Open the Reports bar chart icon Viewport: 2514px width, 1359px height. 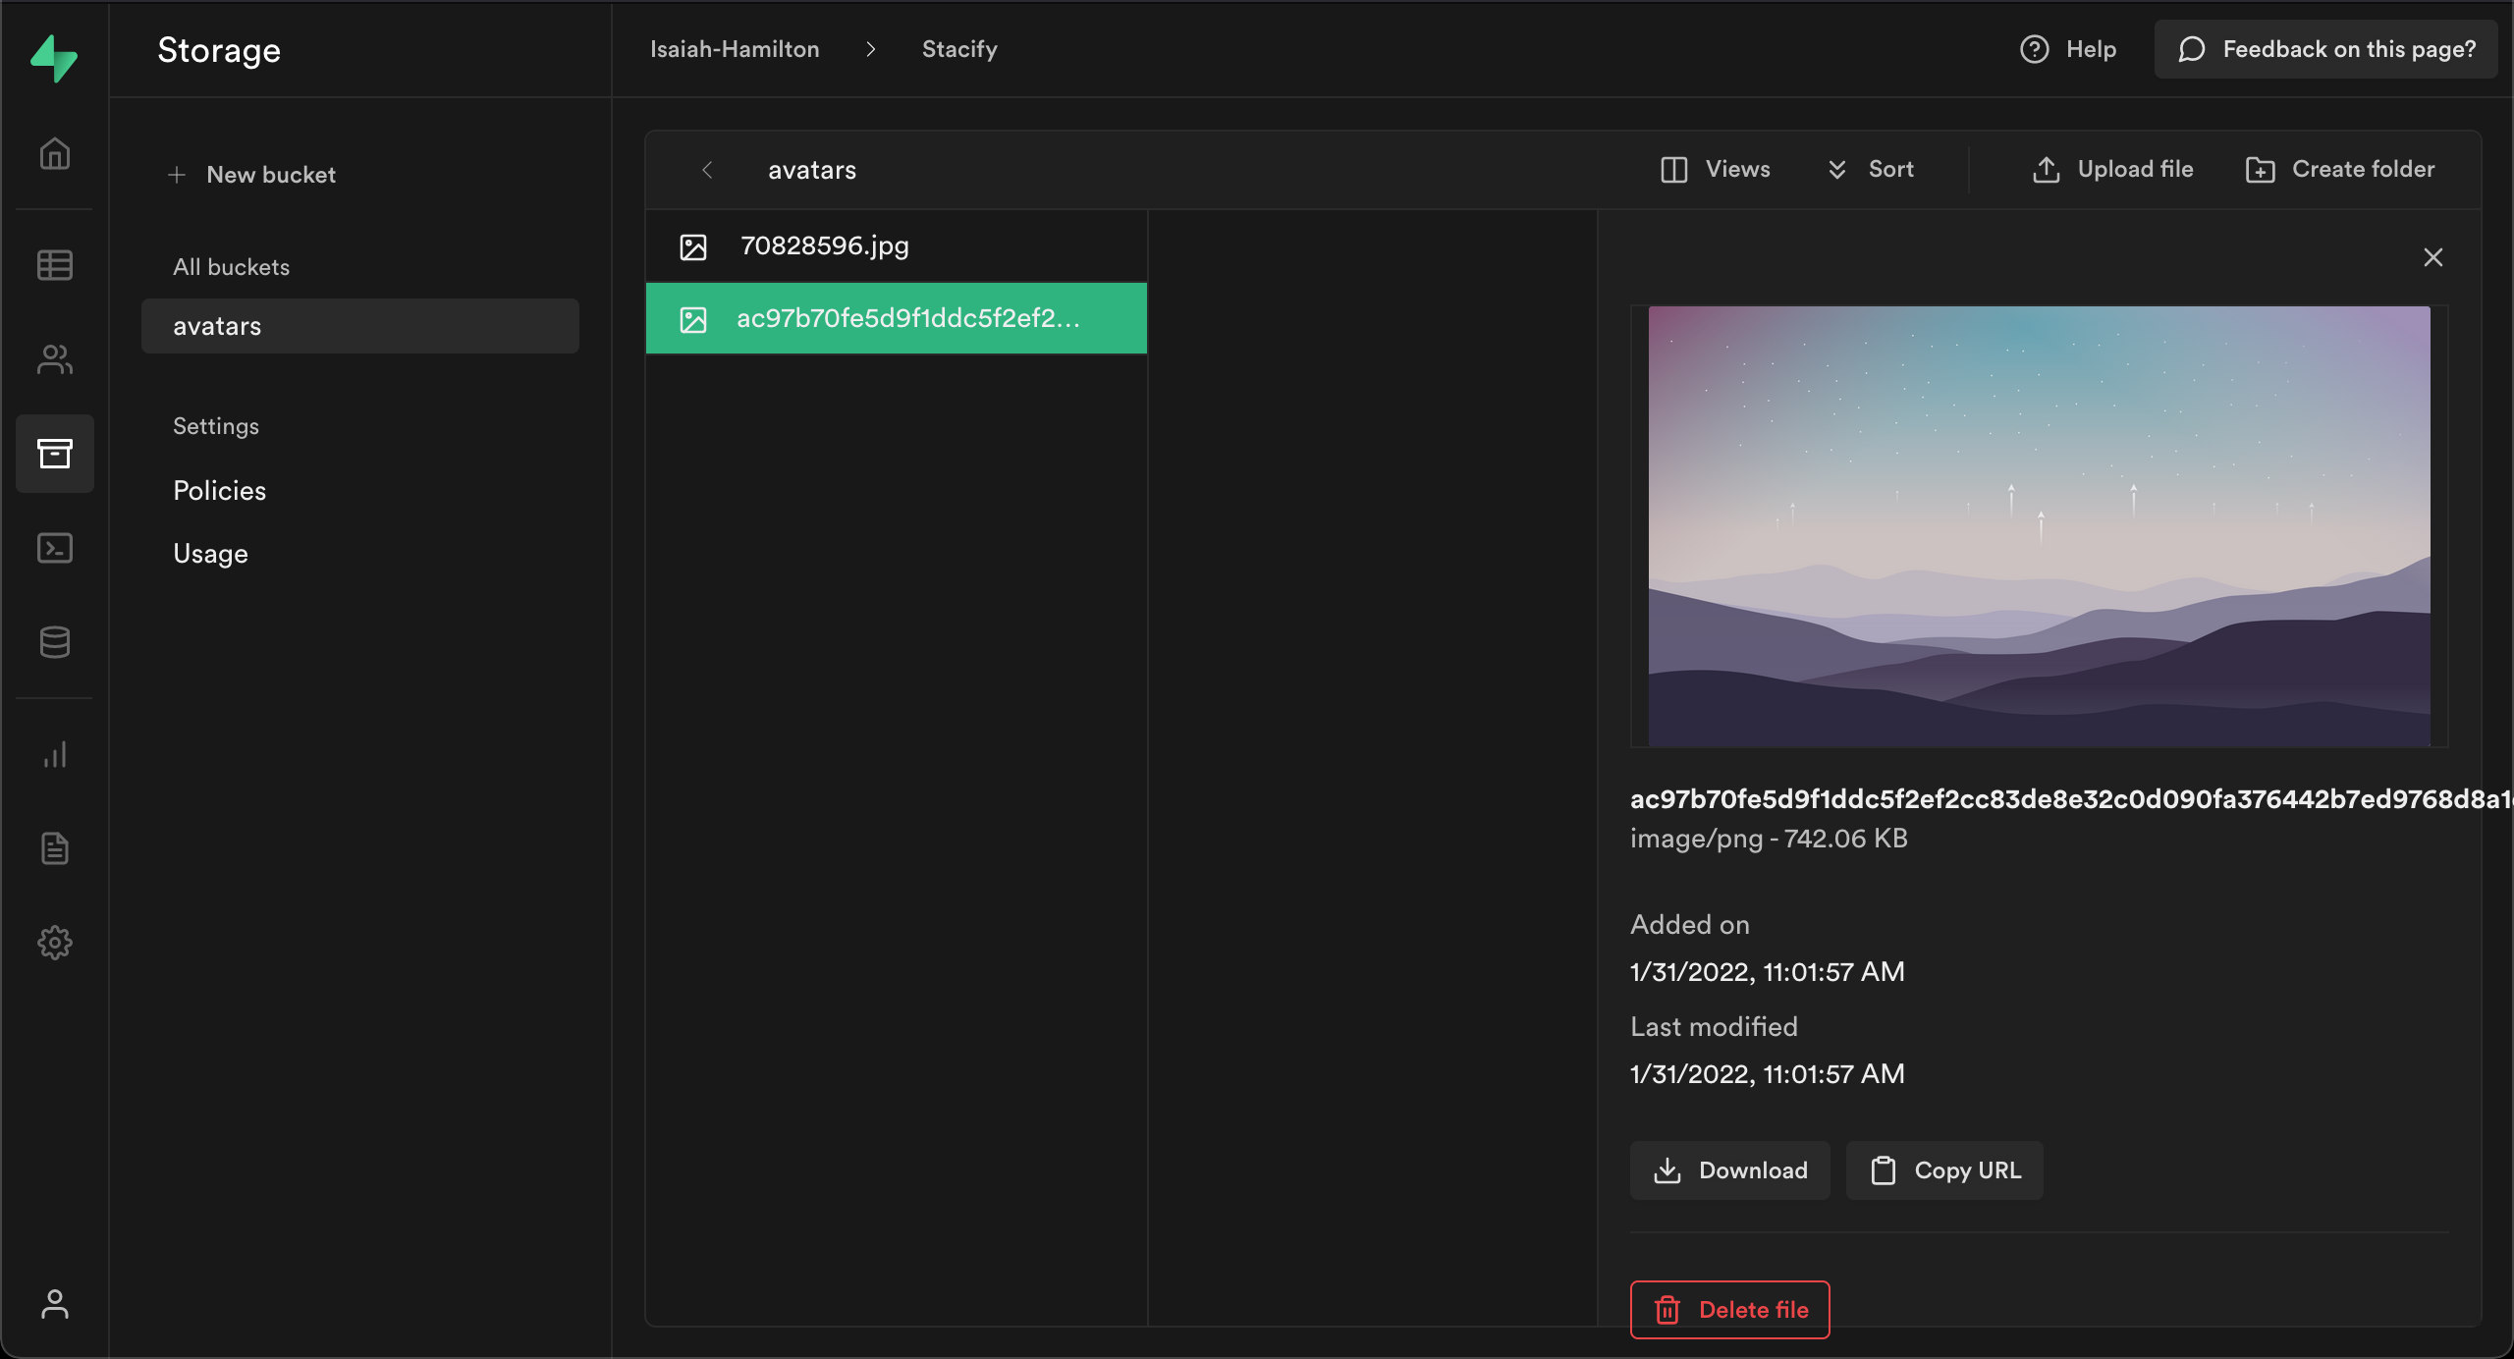pos(55,754)
